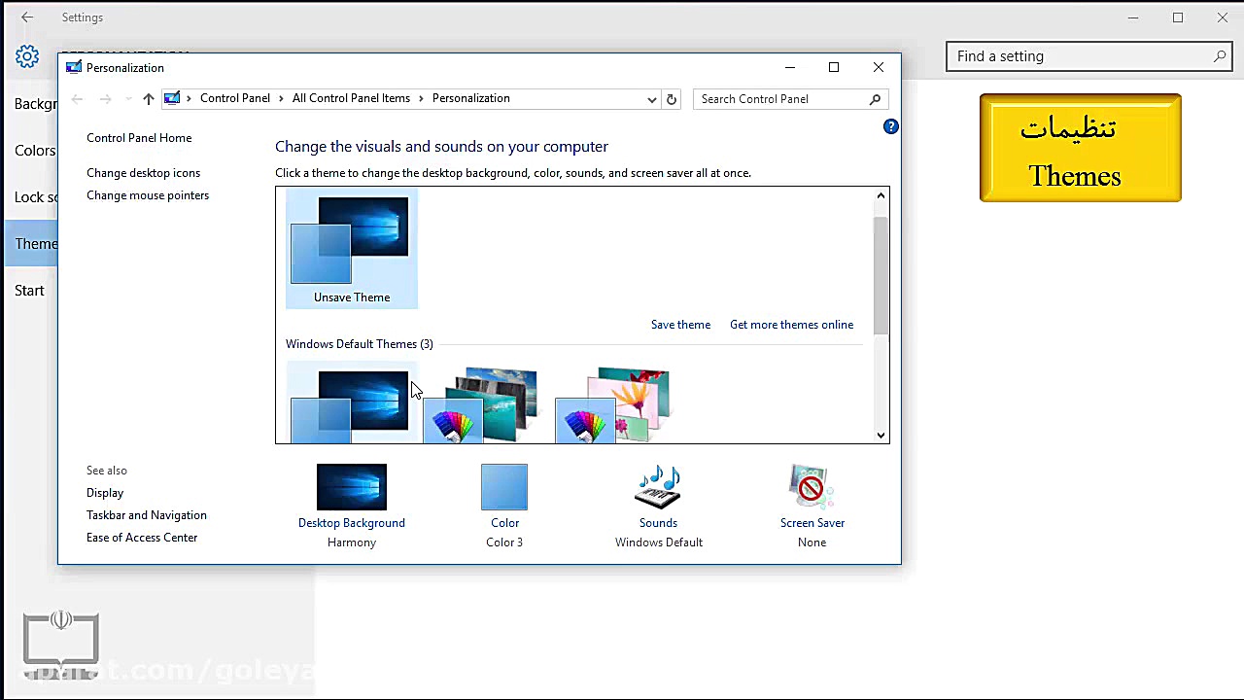The width and height of the screenshot is (1244, 700).
Task: Open the Sounds icon
Action: [658, 487]
